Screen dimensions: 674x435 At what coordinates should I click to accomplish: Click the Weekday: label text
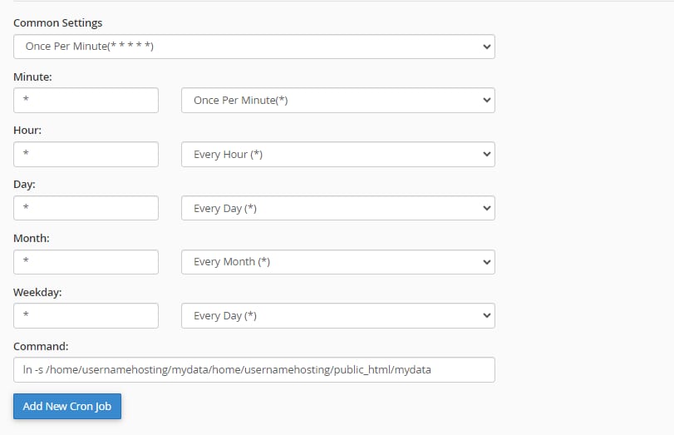[x=37, y=292]
